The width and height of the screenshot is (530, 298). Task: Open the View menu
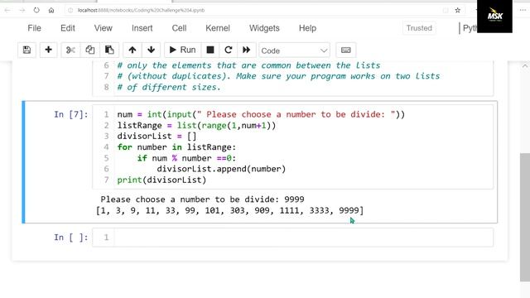tap(103, 28)
